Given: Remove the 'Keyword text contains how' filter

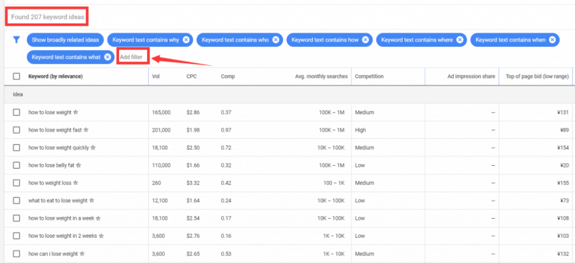Looking at the screenshot, I should (365, 40).
